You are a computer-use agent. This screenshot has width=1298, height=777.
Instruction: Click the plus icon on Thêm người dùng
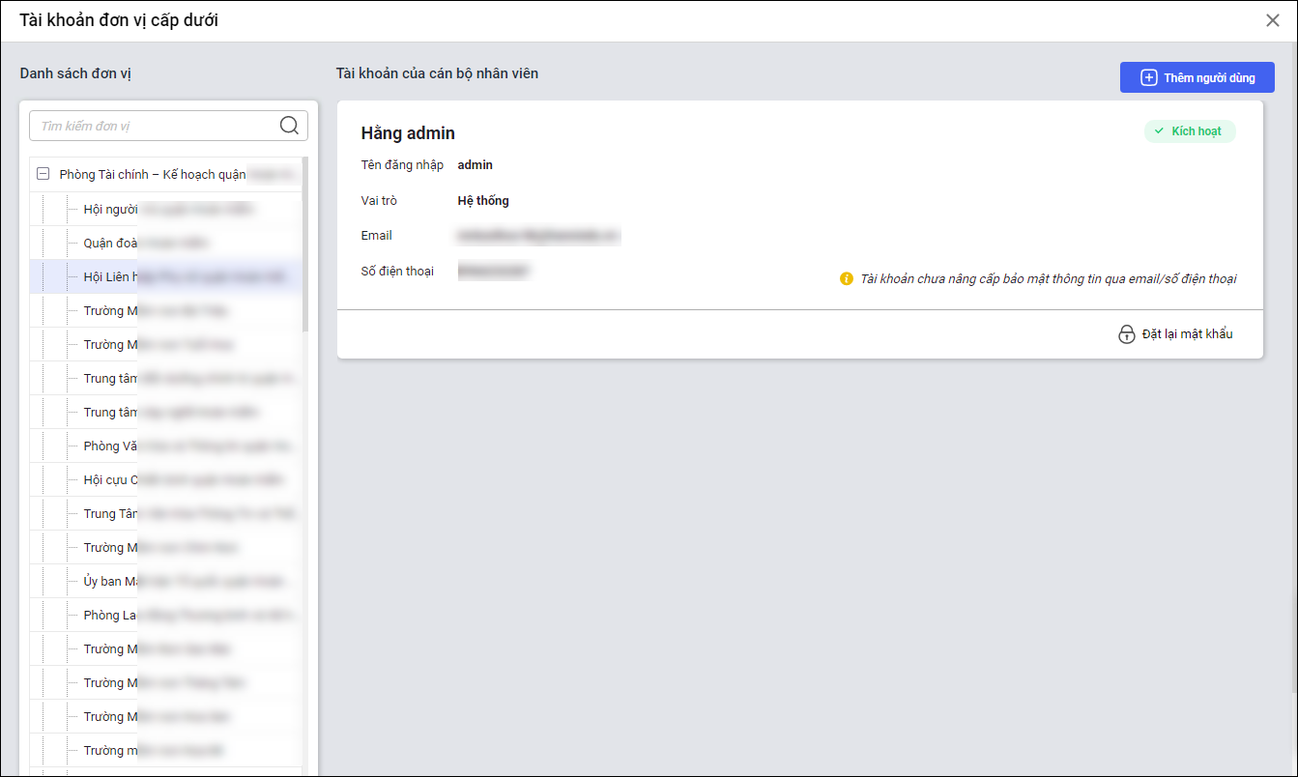1148,77
